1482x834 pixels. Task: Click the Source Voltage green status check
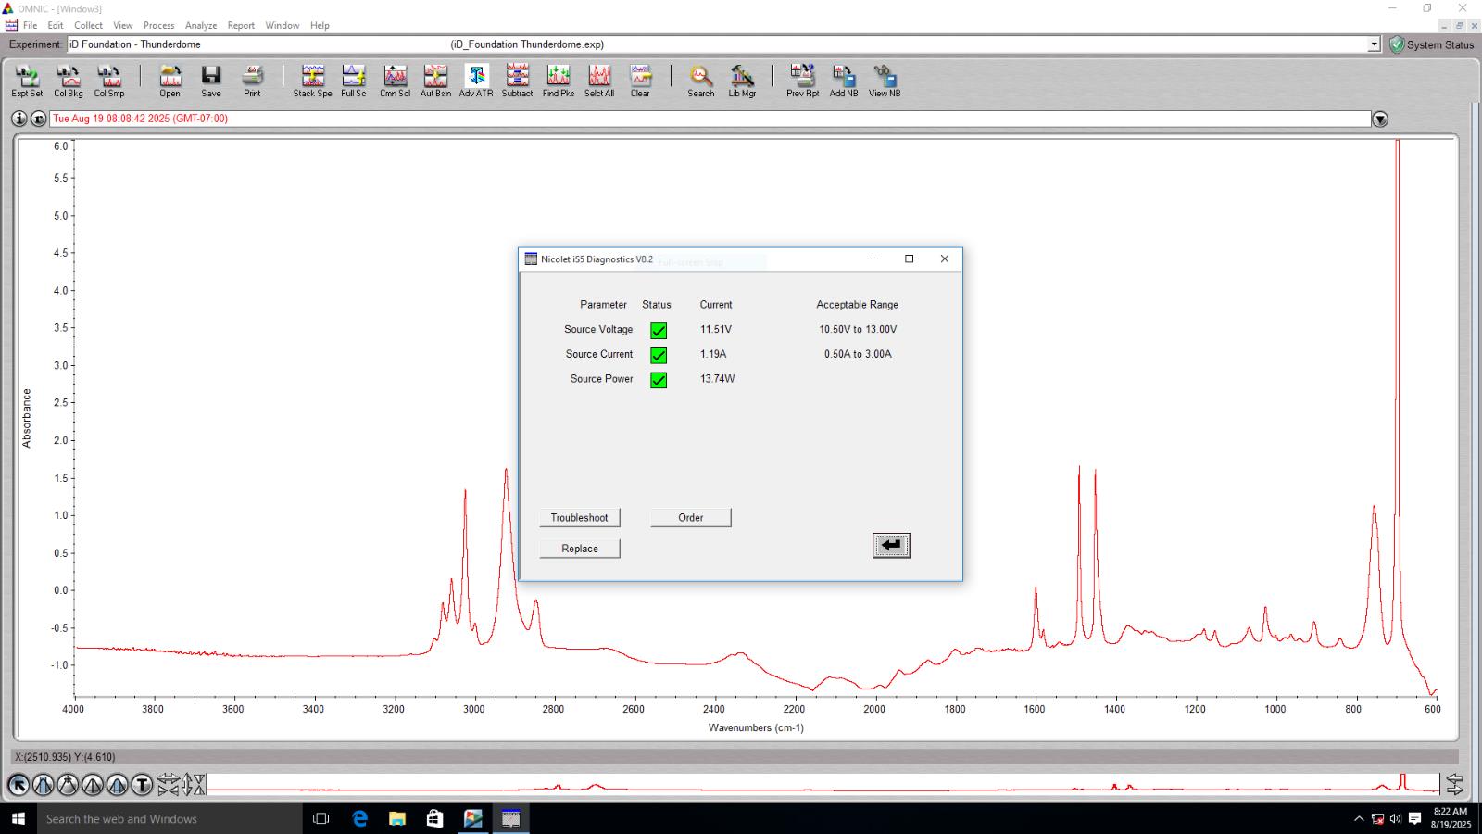(x=659, y=331)
